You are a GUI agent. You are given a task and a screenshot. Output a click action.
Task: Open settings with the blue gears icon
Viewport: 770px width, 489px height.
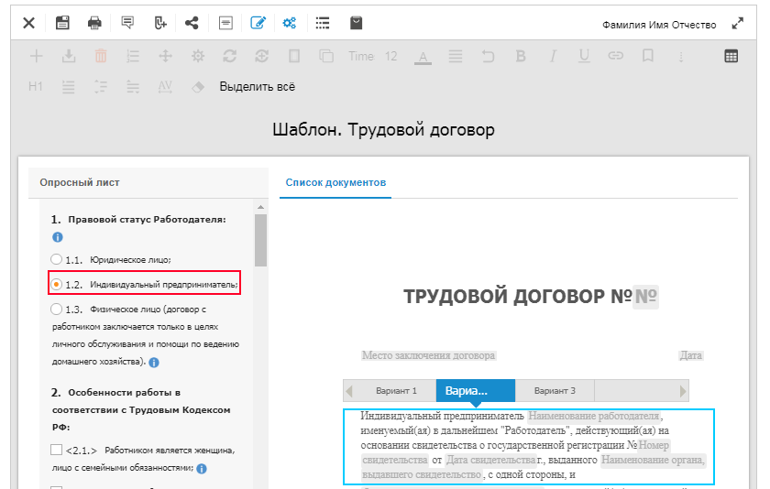(x=290, y=23)
